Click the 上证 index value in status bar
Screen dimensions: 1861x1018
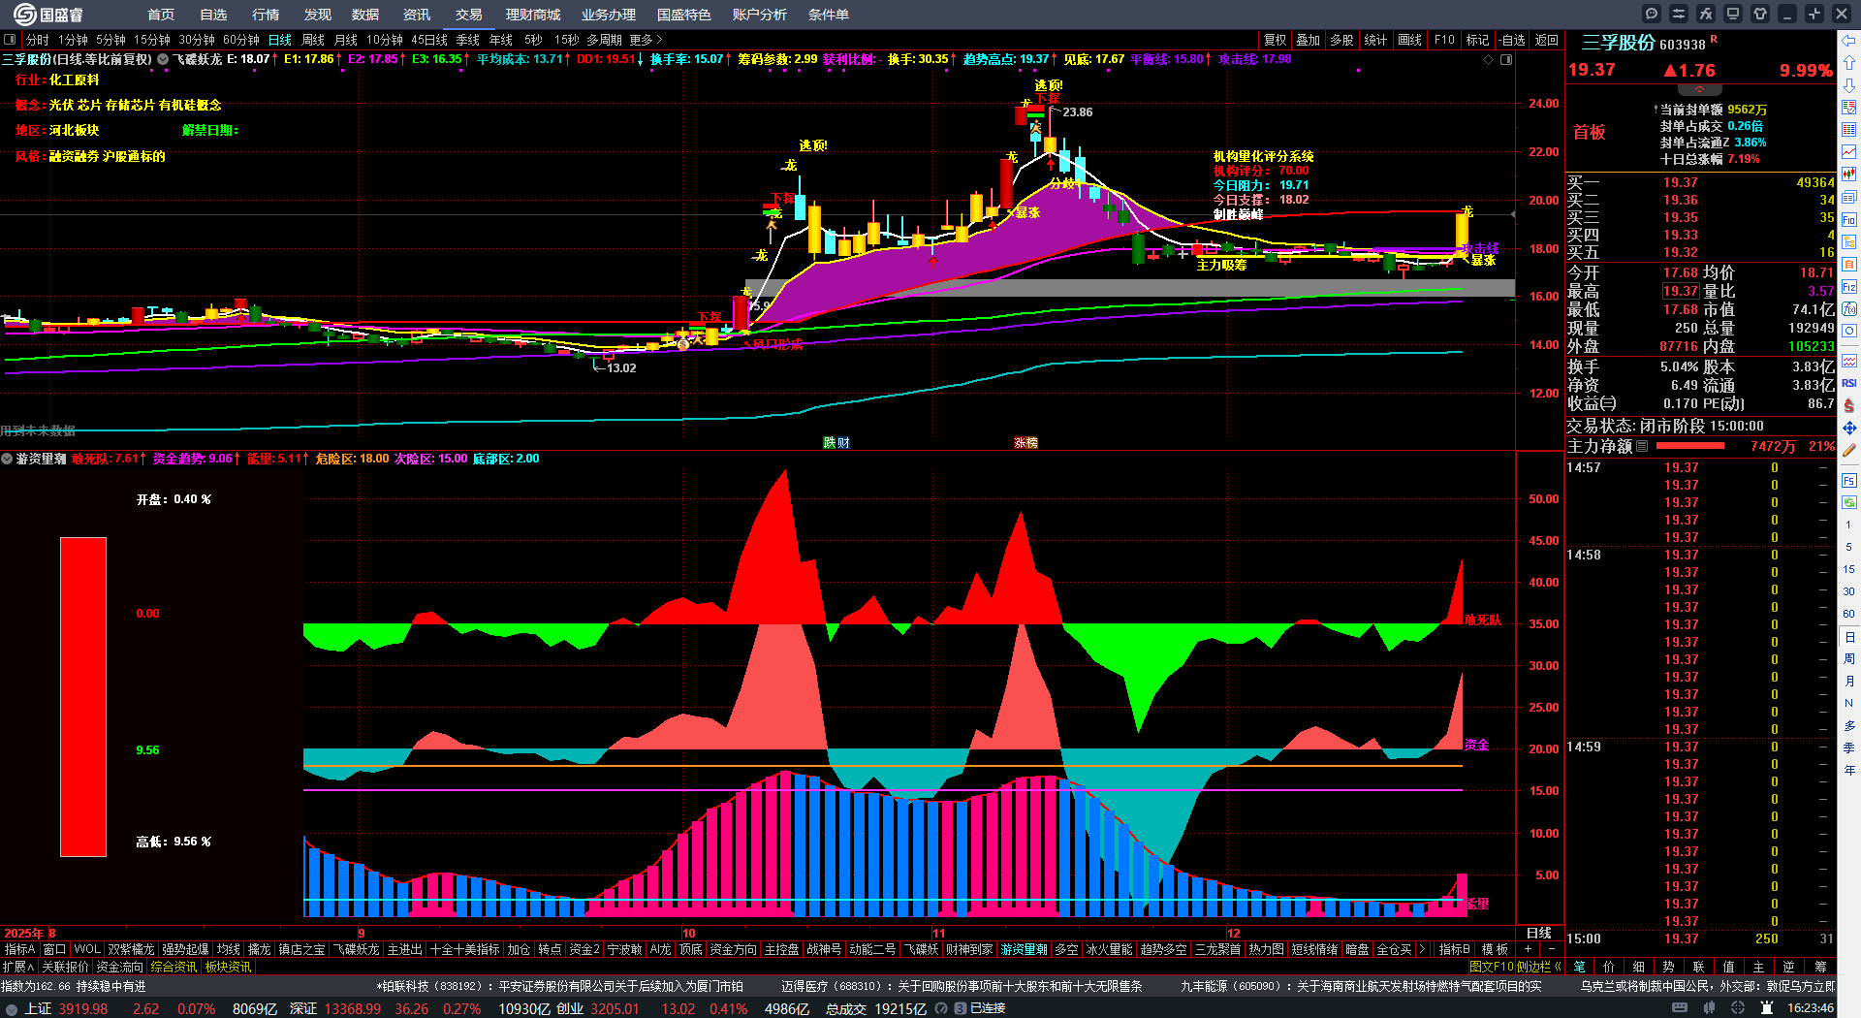click(x=83, y=1008)
